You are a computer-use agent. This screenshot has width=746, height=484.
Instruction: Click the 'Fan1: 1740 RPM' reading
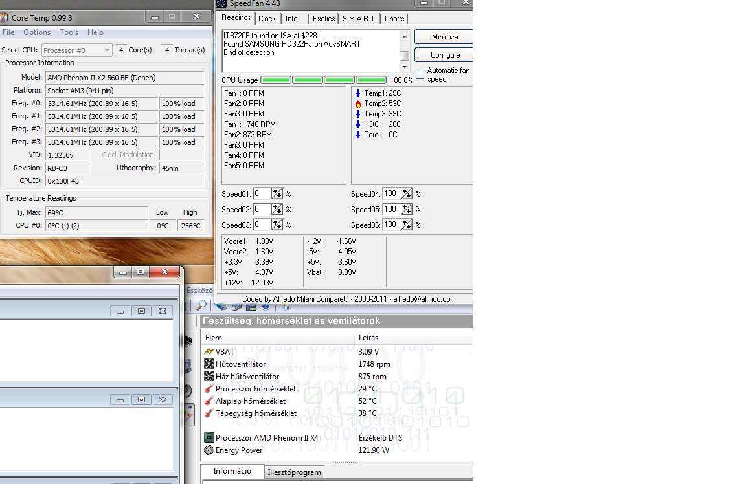coord(250,124)
